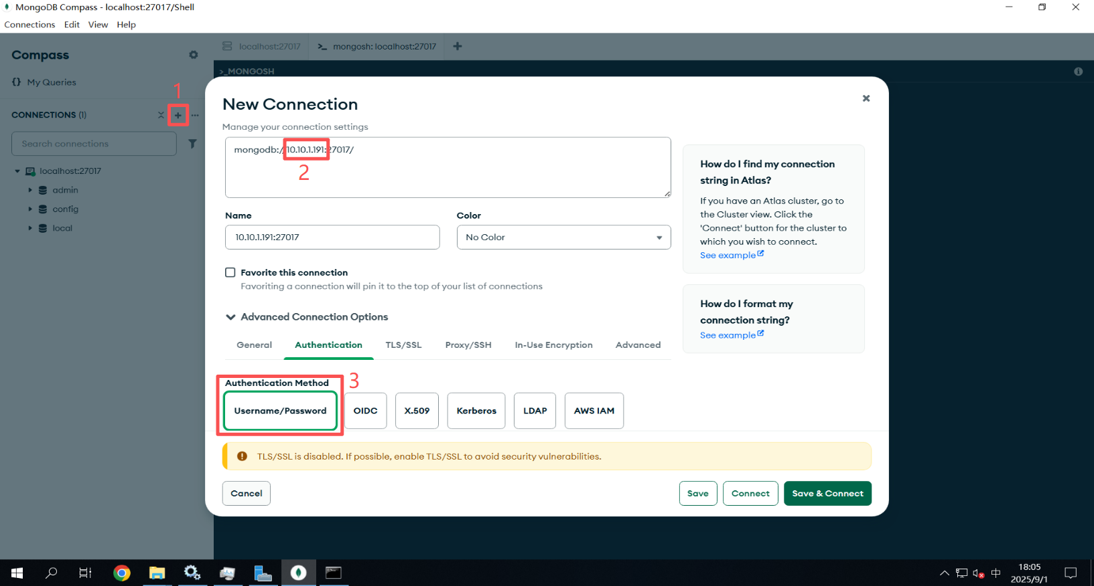The image size is (1094, 586).
Task: Click the Name input field
Action: pyautogui.click(x=332, y=237)
